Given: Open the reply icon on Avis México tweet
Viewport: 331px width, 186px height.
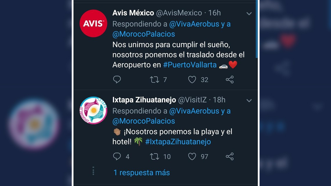Looking at the screenshot, I should tap(117, 80).
